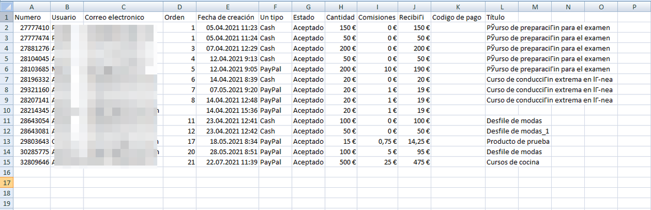Select the date cell 22.07.2021 11:39

(x=227, y=162)
